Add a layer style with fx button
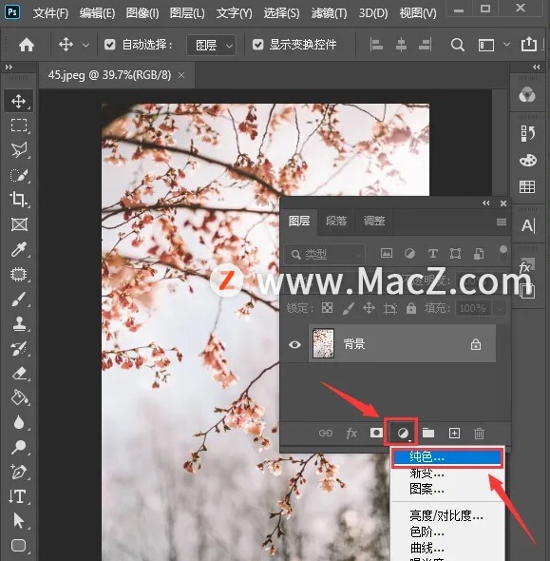550x561 pixels. coord(351,434)
